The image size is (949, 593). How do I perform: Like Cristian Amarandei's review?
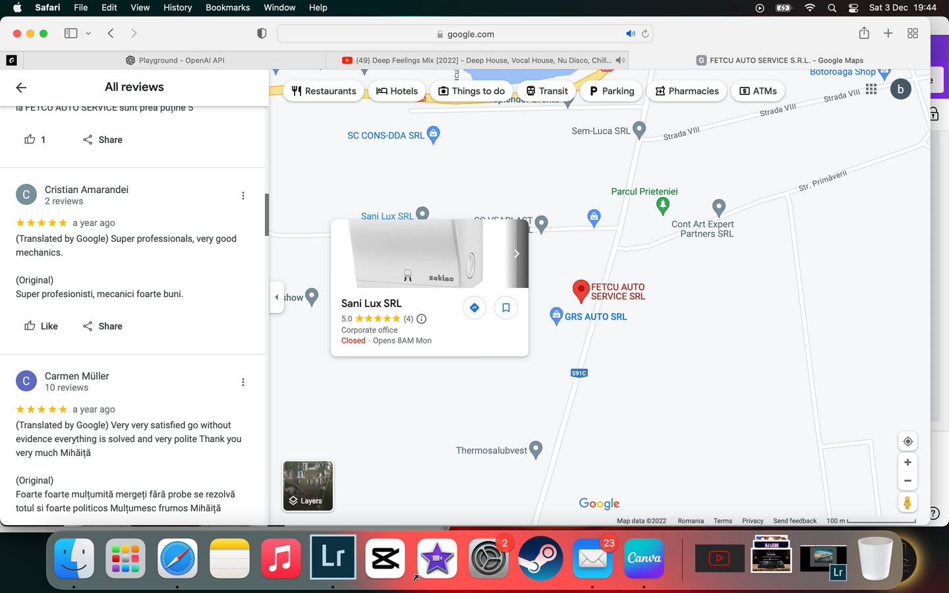click(x=41, y=326)
